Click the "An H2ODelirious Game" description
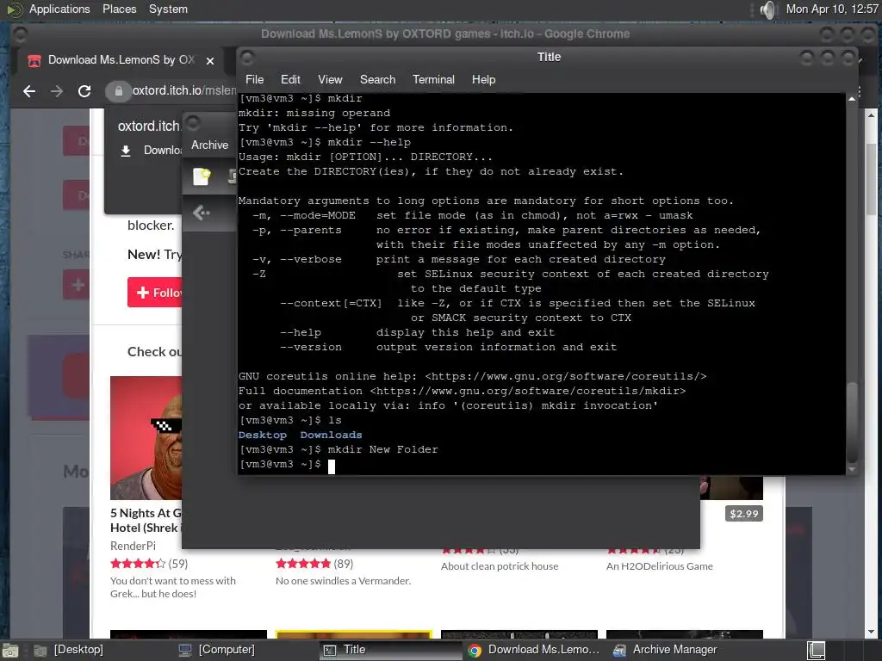 (659, 566)
